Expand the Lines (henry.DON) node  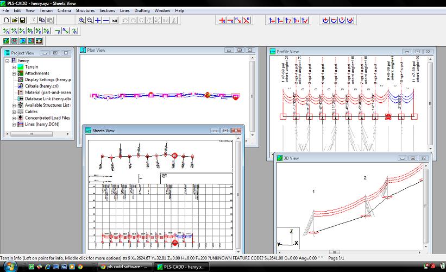coord(14,125)
